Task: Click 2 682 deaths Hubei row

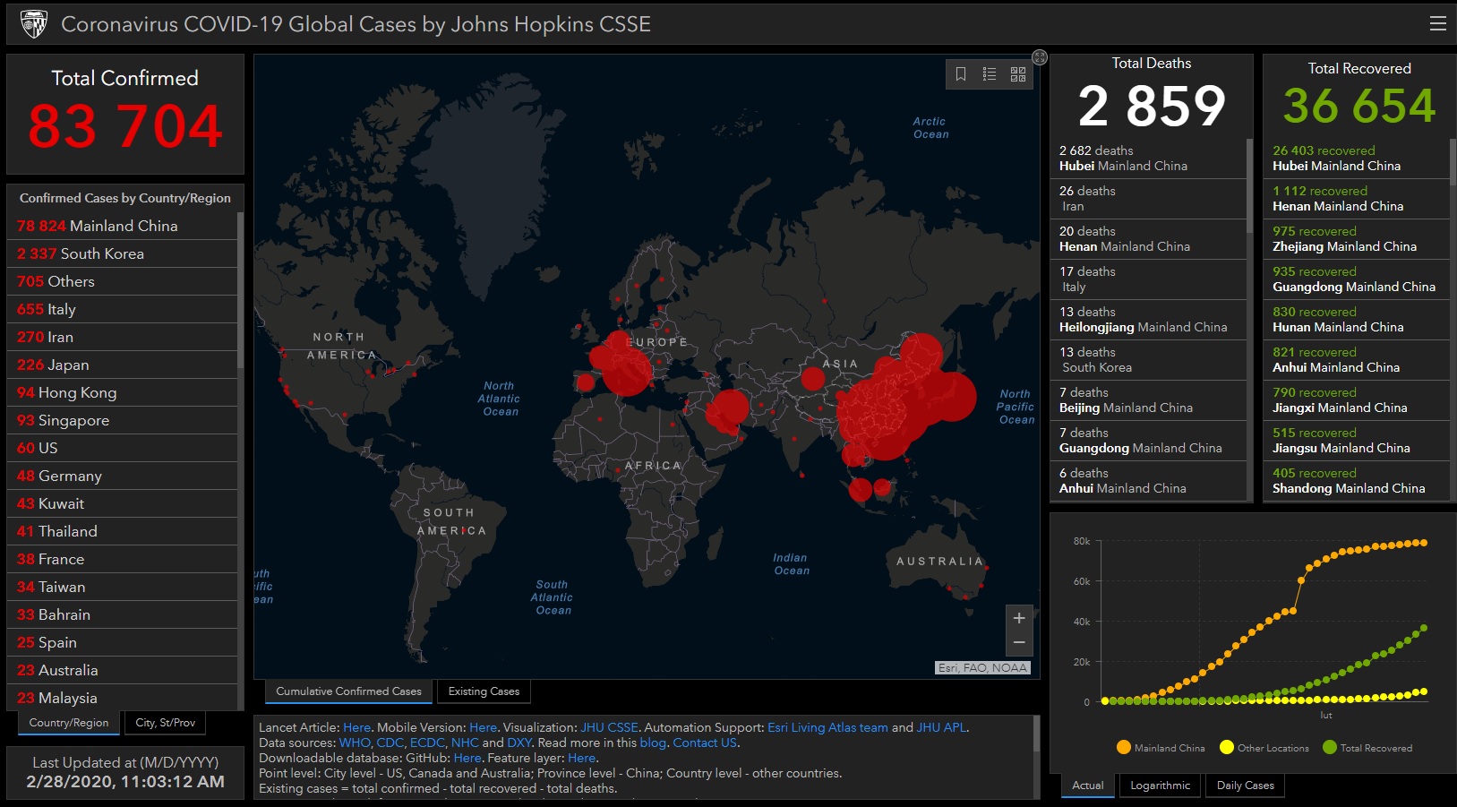Action: [x=1149, y=159]
